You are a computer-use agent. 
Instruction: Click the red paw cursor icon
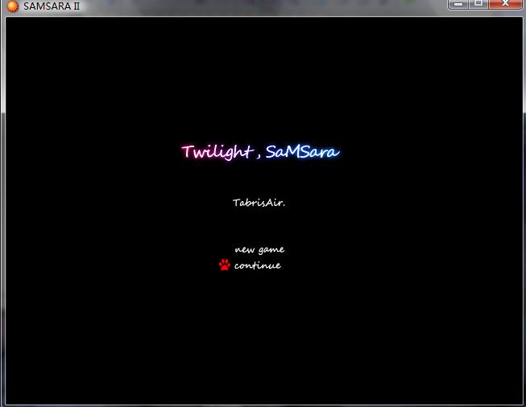coord(225,265)
